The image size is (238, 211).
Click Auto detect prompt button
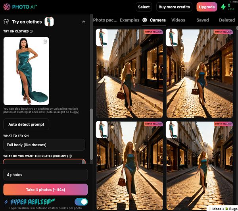point(26,124)
